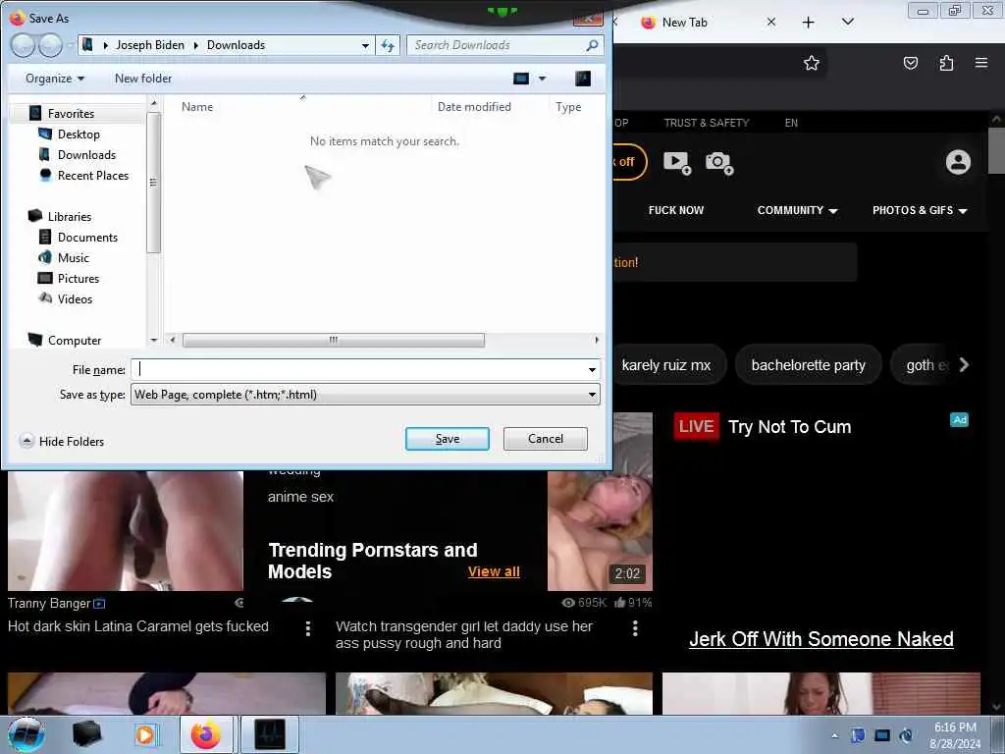Viewport: 1005px width, 754px height.
Task: Sort files by the Type column header
Action: point(568,106)
